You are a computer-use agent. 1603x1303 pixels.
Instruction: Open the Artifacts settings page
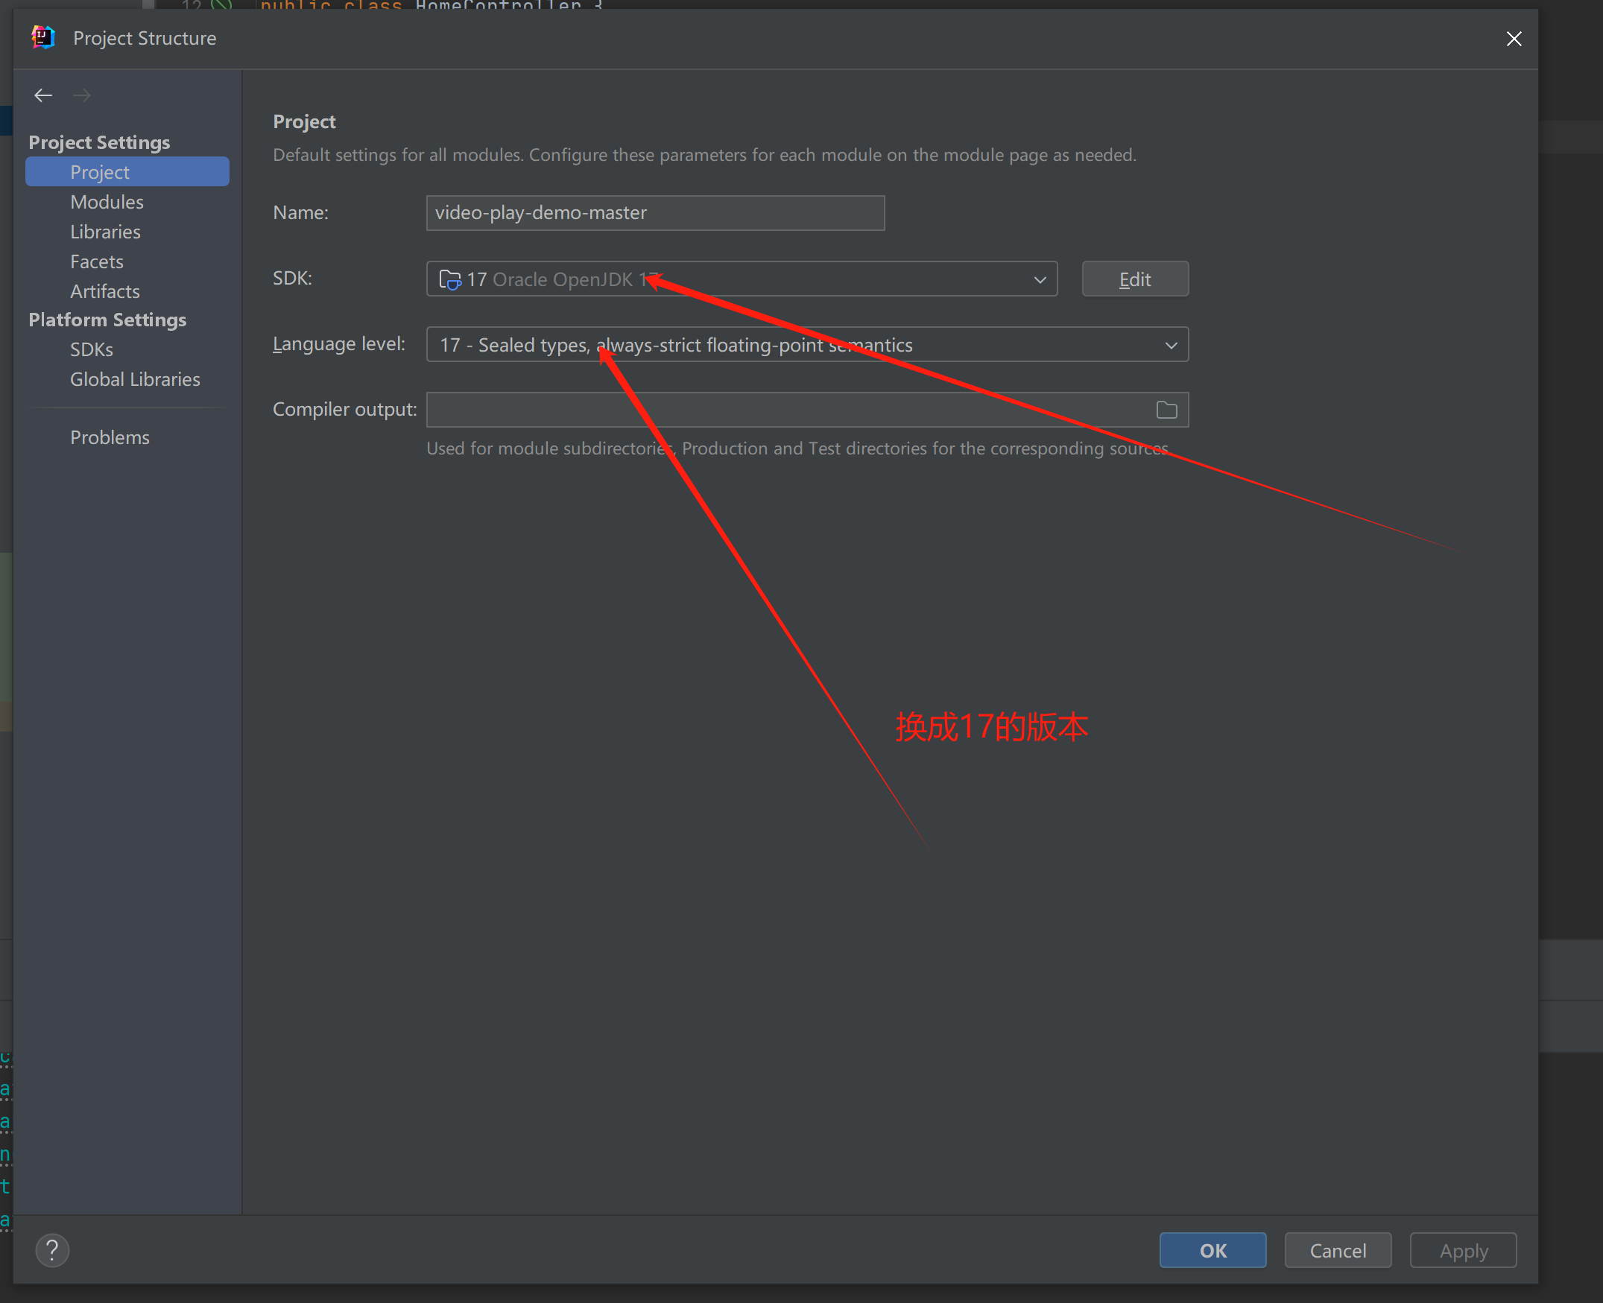105,291
